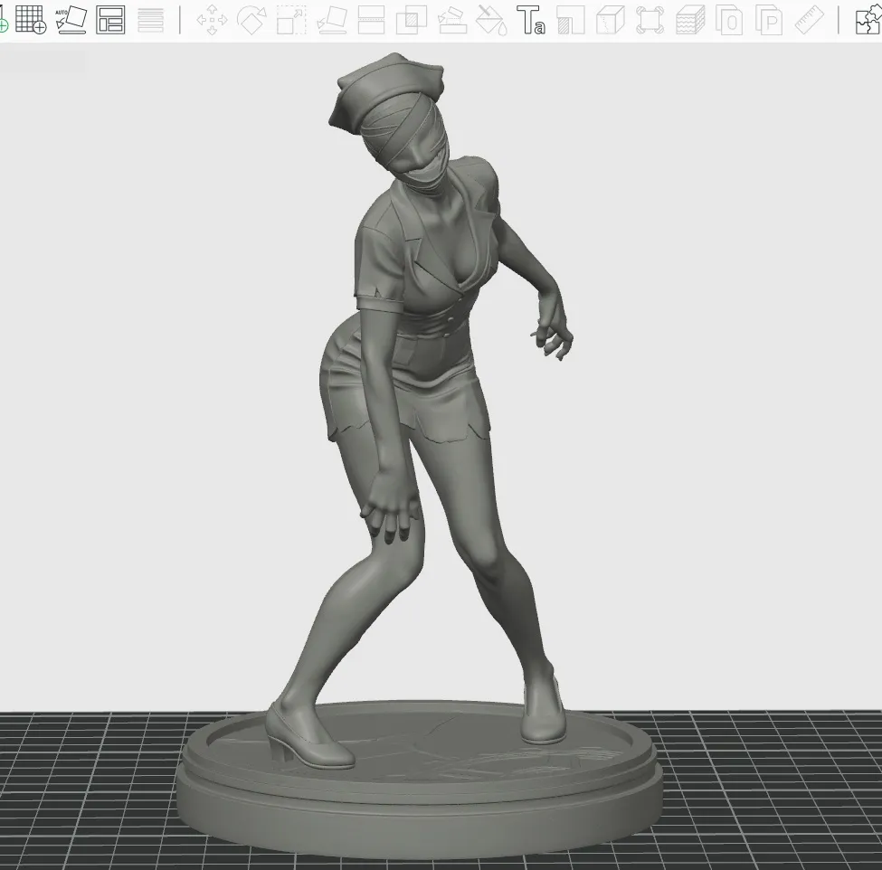This screenshot has height=870, width=882.
Task: Click Split to Objects icon marked O
Action: 729,20
